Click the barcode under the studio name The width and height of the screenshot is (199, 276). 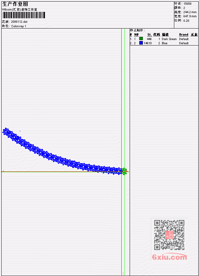(x=24, y=15)
